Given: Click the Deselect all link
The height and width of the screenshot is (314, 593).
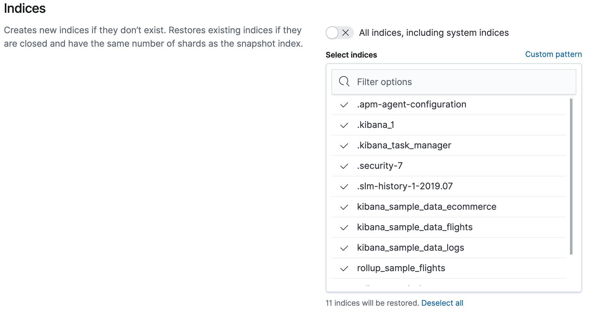Looking at the screenshot, I should pyautogui.click(x=442, y=303).
